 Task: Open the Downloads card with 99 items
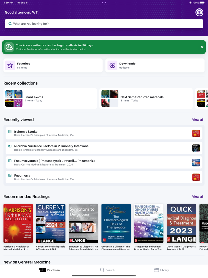coord(155,65)
